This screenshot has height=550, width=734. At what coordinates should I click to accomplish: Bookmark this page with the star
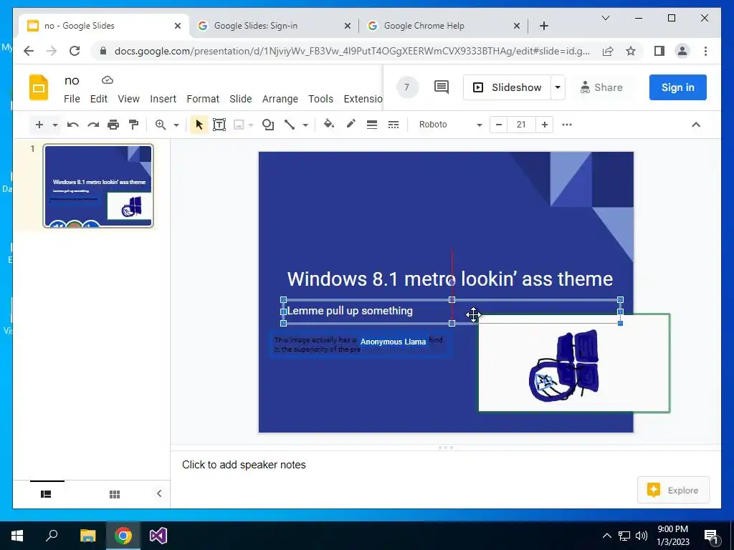pos(631,51)
